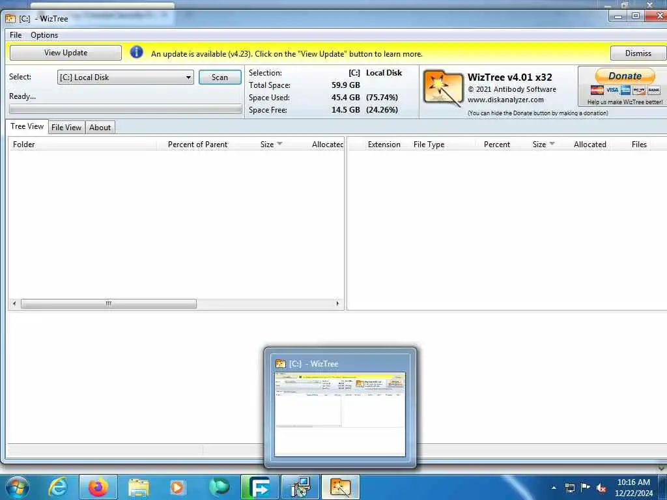
Task: Open the Options menu
Action: [44, 35]
